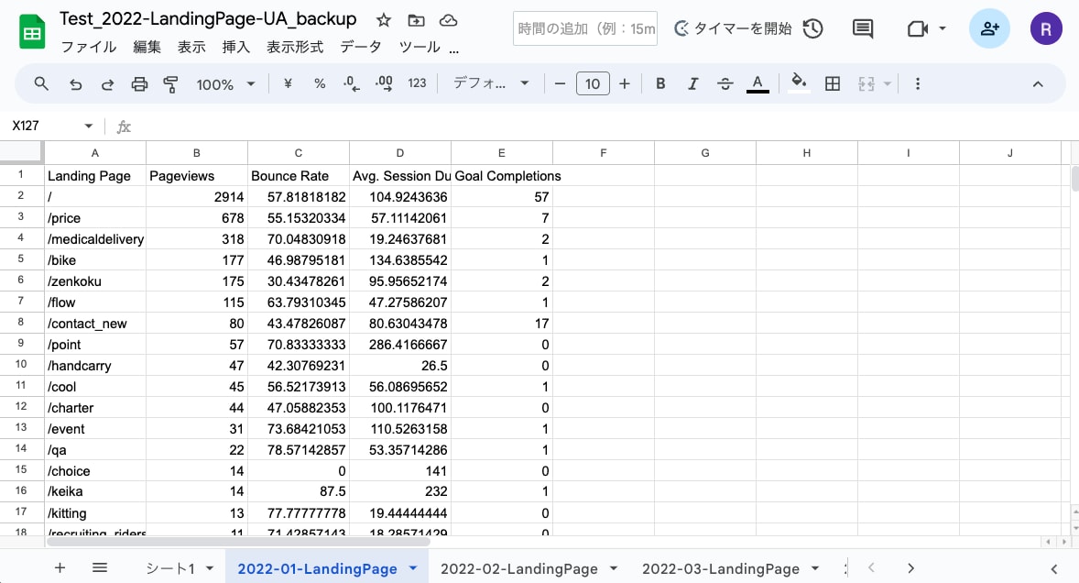Select column A header
This screenshot has height=583, width=1079.
coord(95,153)
